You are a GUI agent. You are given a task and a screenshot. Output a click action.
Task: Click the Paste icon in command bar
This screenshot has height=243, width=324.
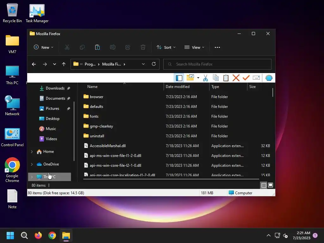pyautogui.click(x=97, y=47)
